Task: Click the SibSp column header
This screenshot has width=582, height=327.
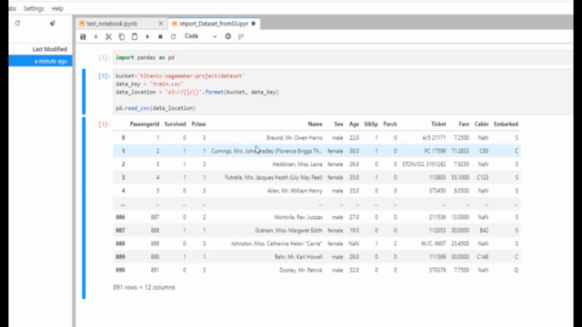Action: click(x=371, y=124)
